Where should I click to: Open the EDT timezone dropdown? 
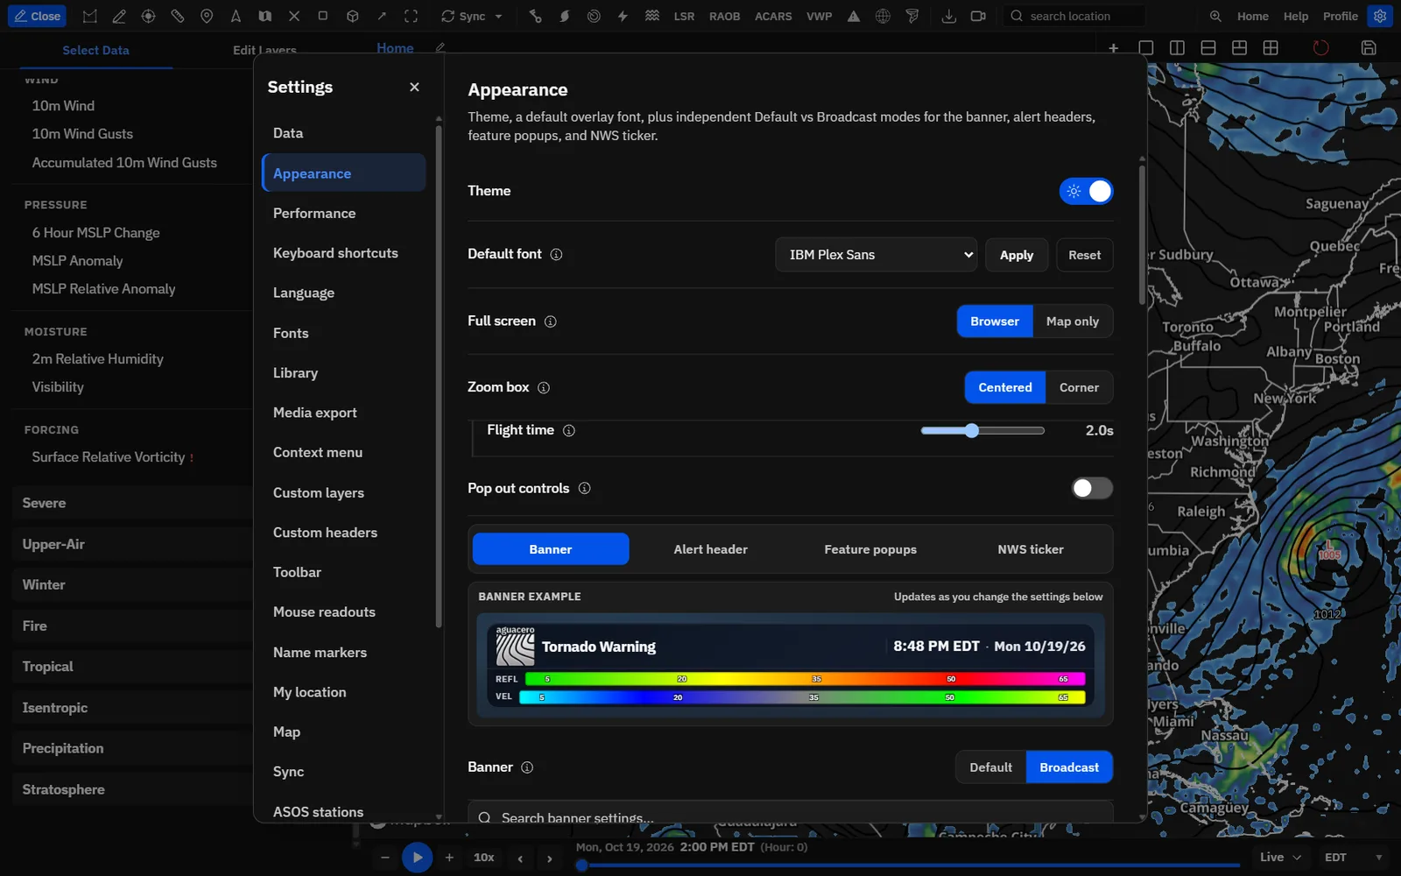point(1354,858)
